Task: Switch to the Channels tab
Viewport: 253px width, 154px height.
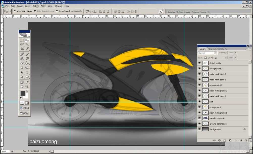Action: pyautogui.click(x=212, y=49)
